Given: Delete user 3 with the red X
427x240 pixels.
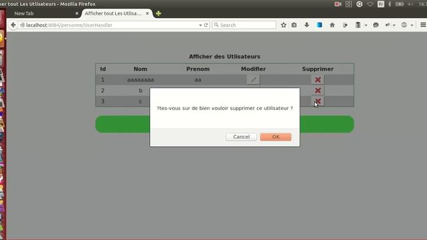Looking at the screenshot, I should (318, 101).
